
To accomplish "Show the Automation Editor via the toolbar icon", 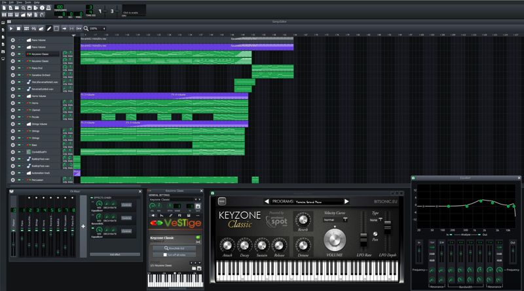I will (x=23, y=14).
